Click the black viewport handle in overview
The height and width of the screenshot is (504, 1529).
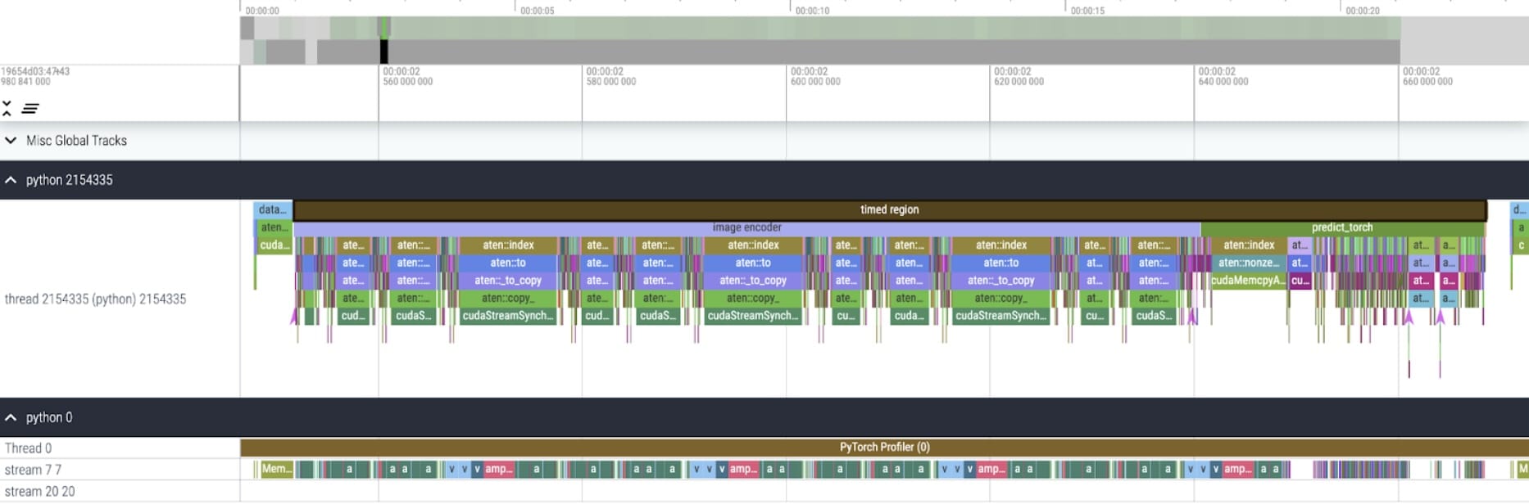click(x=384, y=52)
